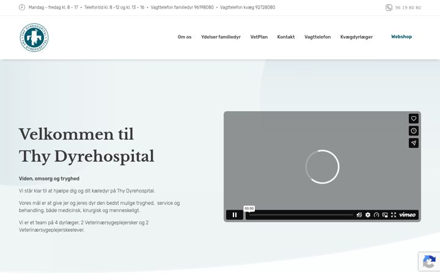Click Vagttelefon familiedyr 96198080 text
Viewport: 440px width, 275px height.
pos(182,7)
